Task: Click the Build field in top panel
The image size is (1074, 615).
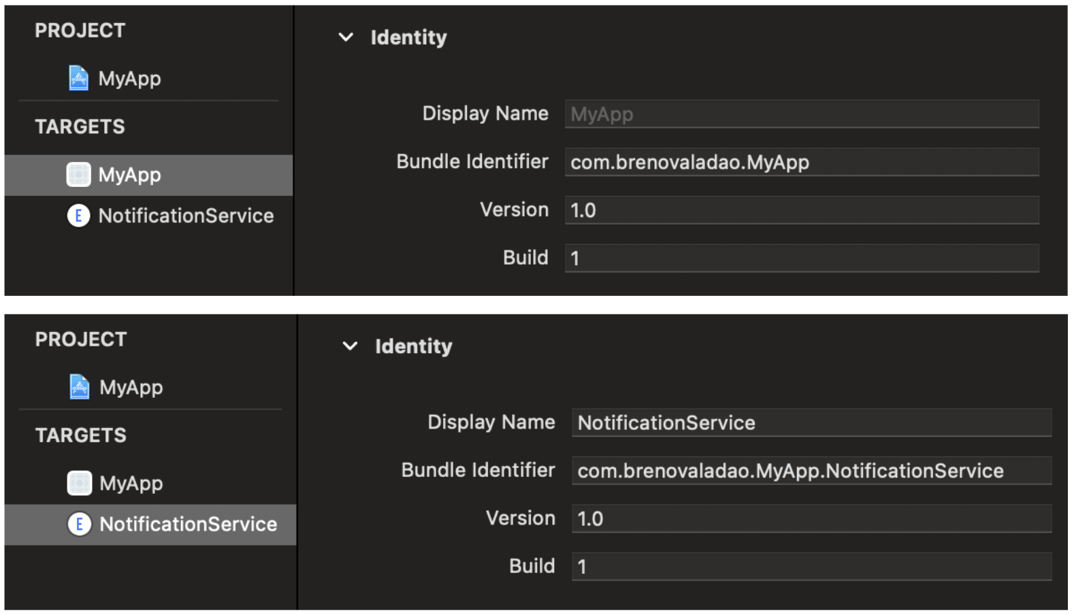Action: (801, 259)
